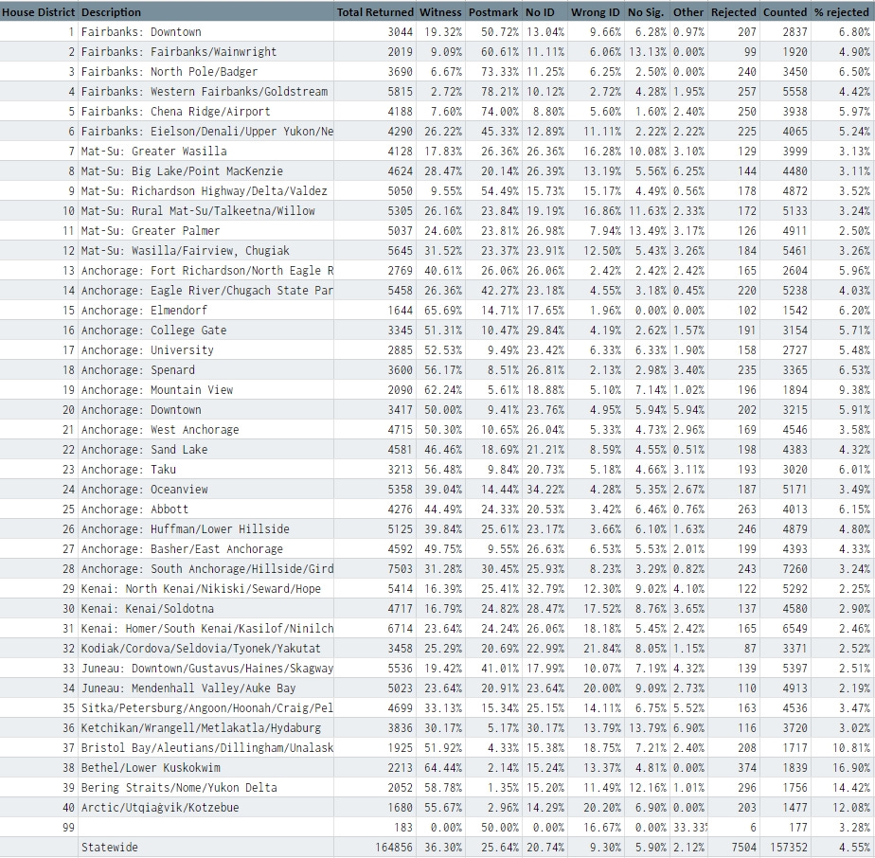Click the No Sig. column header
The height and width of the screenshot is (858, 875).
647,12
